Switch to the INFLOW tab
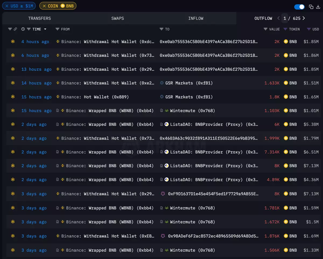323x259 pixels. tap(196, 18)
